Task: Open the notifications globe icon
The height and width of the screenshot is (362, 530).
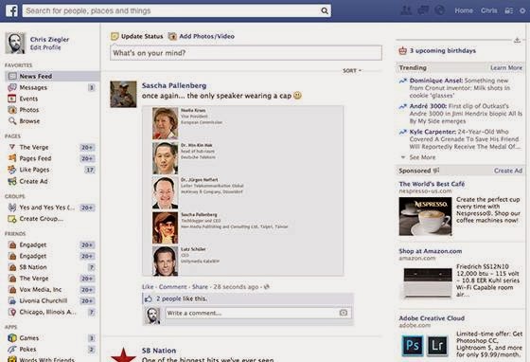Action: click(x=439, y=10)
